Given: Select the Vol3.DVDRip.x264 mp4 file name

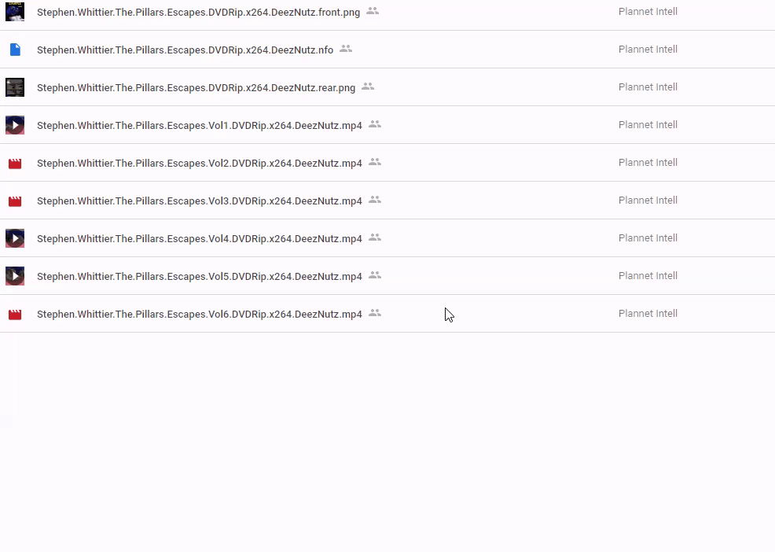Looking at the screenshot, I should [199, 201].
